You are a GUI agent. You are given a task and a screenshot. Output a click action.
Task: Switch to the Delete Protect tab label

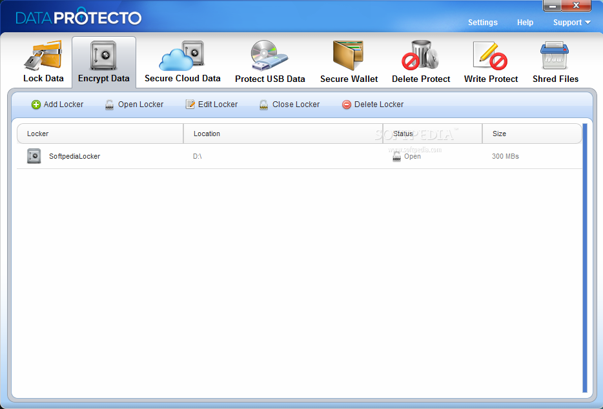[x=421, y=79]
